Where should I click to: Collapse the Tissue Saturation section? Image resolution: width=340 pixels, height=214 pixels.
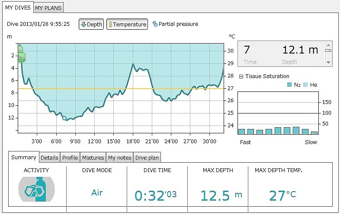pyautogui.click(x=241, y=76)
